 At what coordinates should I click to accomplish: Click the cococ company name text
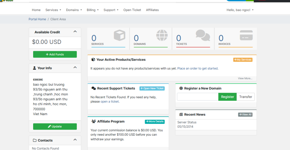click(x=38, y=80)
